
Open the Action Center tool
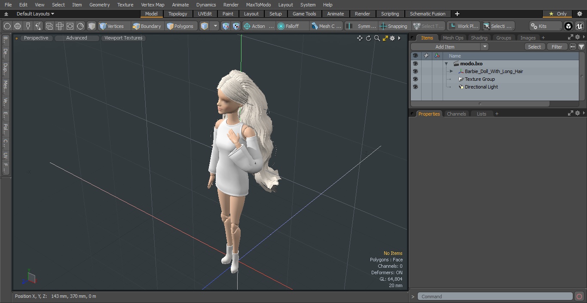259,26
